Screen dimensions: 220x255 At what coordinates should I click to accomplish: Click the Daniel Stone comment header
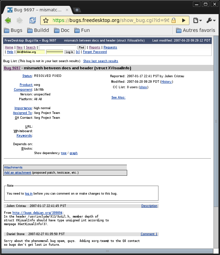[81, 234]
